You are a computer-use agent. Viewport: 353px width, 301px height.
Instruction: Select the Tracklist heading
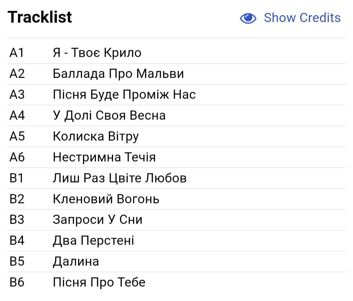pyautogui.click(x=40, y=17)
